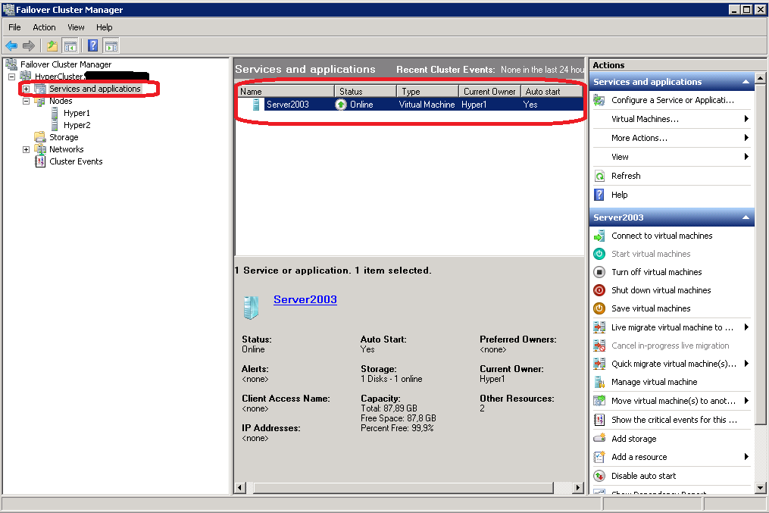Collapse the Server2003 actions section
The width and height of the screenshot is (769, 513).
(746, 218)
